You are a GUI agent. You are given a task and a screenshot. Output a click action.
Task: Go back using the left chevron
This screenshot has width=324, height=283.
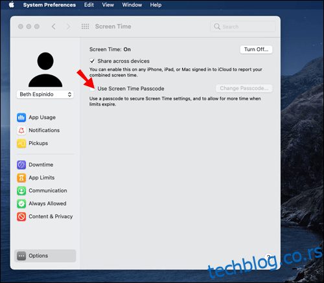(54, 27)
